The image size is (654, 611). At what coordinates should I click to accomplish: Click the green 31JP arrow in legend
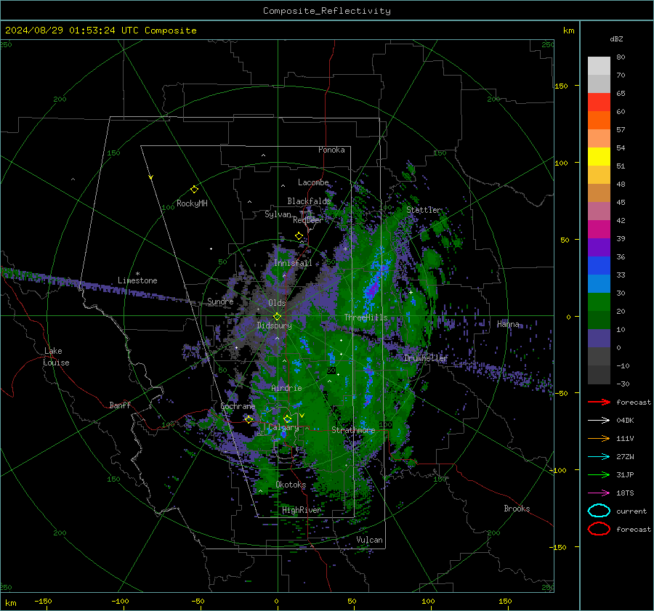pyautogui.click(x=599, y=474)
